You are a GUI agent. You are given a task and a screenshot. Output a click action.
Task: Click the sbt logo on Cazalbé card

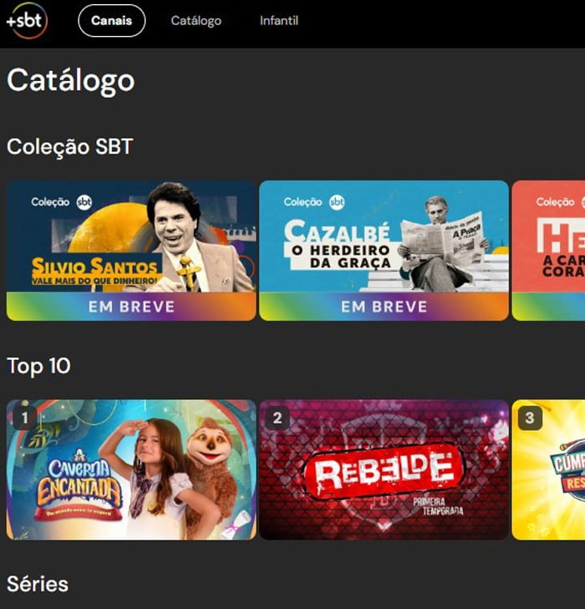tap(337, 202)
